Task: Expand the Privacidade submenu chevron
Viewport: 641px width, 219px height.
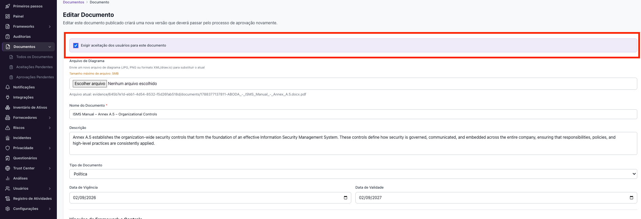Action: 50,148
